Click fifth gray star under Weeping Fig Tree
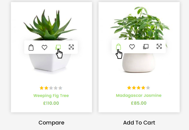The width and height of the screenshot is (189, 130). point(60,88)
